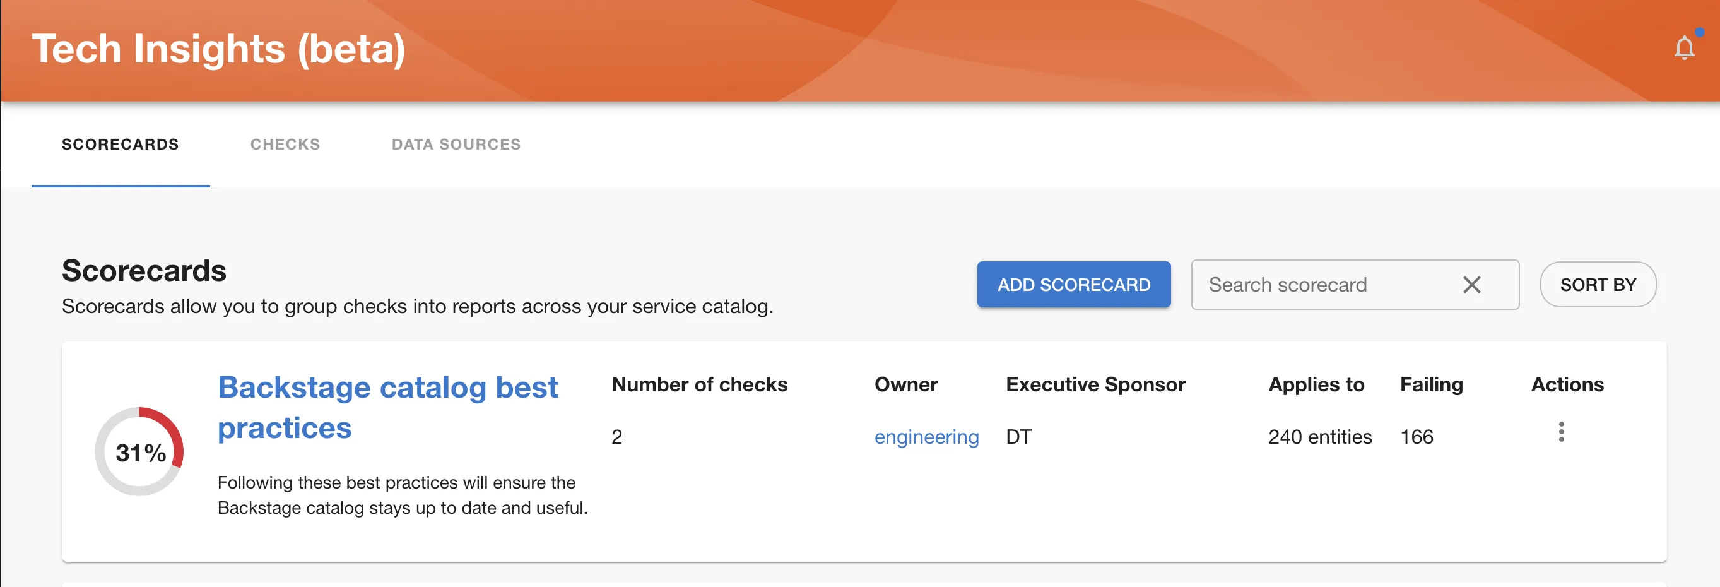Focus the Search scorecard field
This screenshot has height=587, width=1720.
1322,285
